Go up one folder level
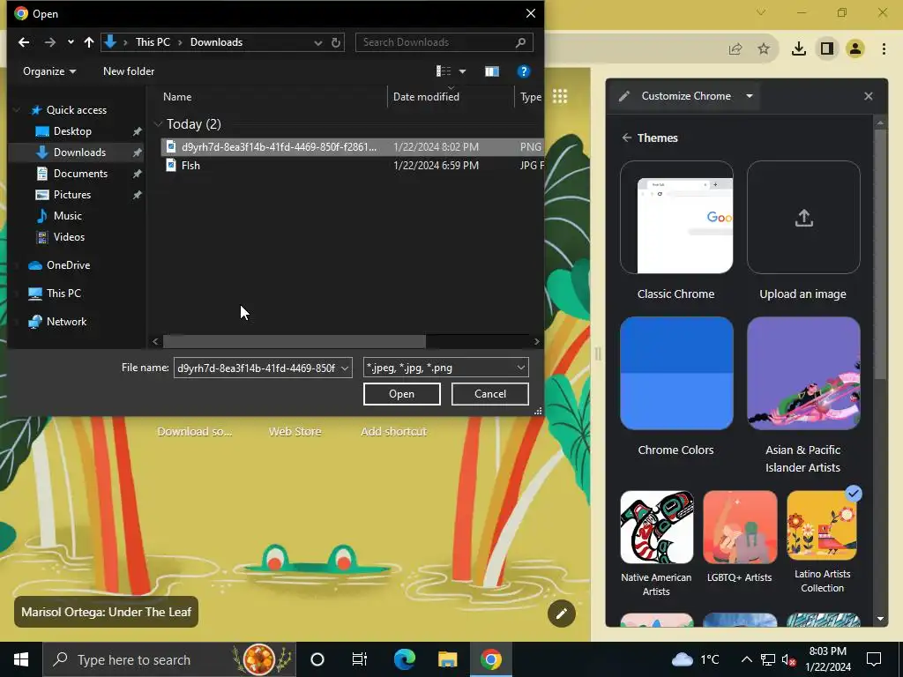Image resolution: width=903 pixels, height=677 pixels. (x=89, y=42)
